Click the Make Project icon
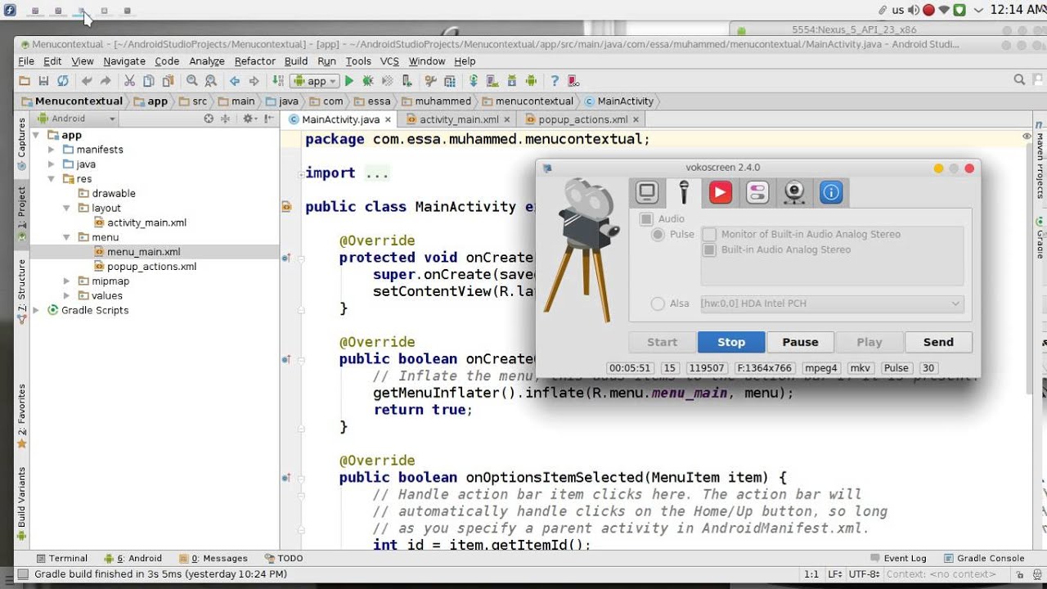Screen dimensions: 1047x589 click(278, 81)
